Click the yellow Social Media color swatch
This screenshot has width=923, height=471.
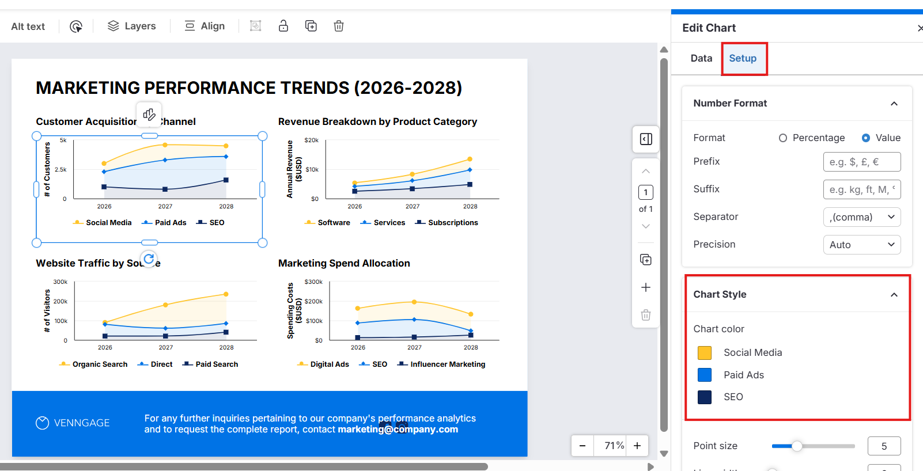[x=704, y=353]
